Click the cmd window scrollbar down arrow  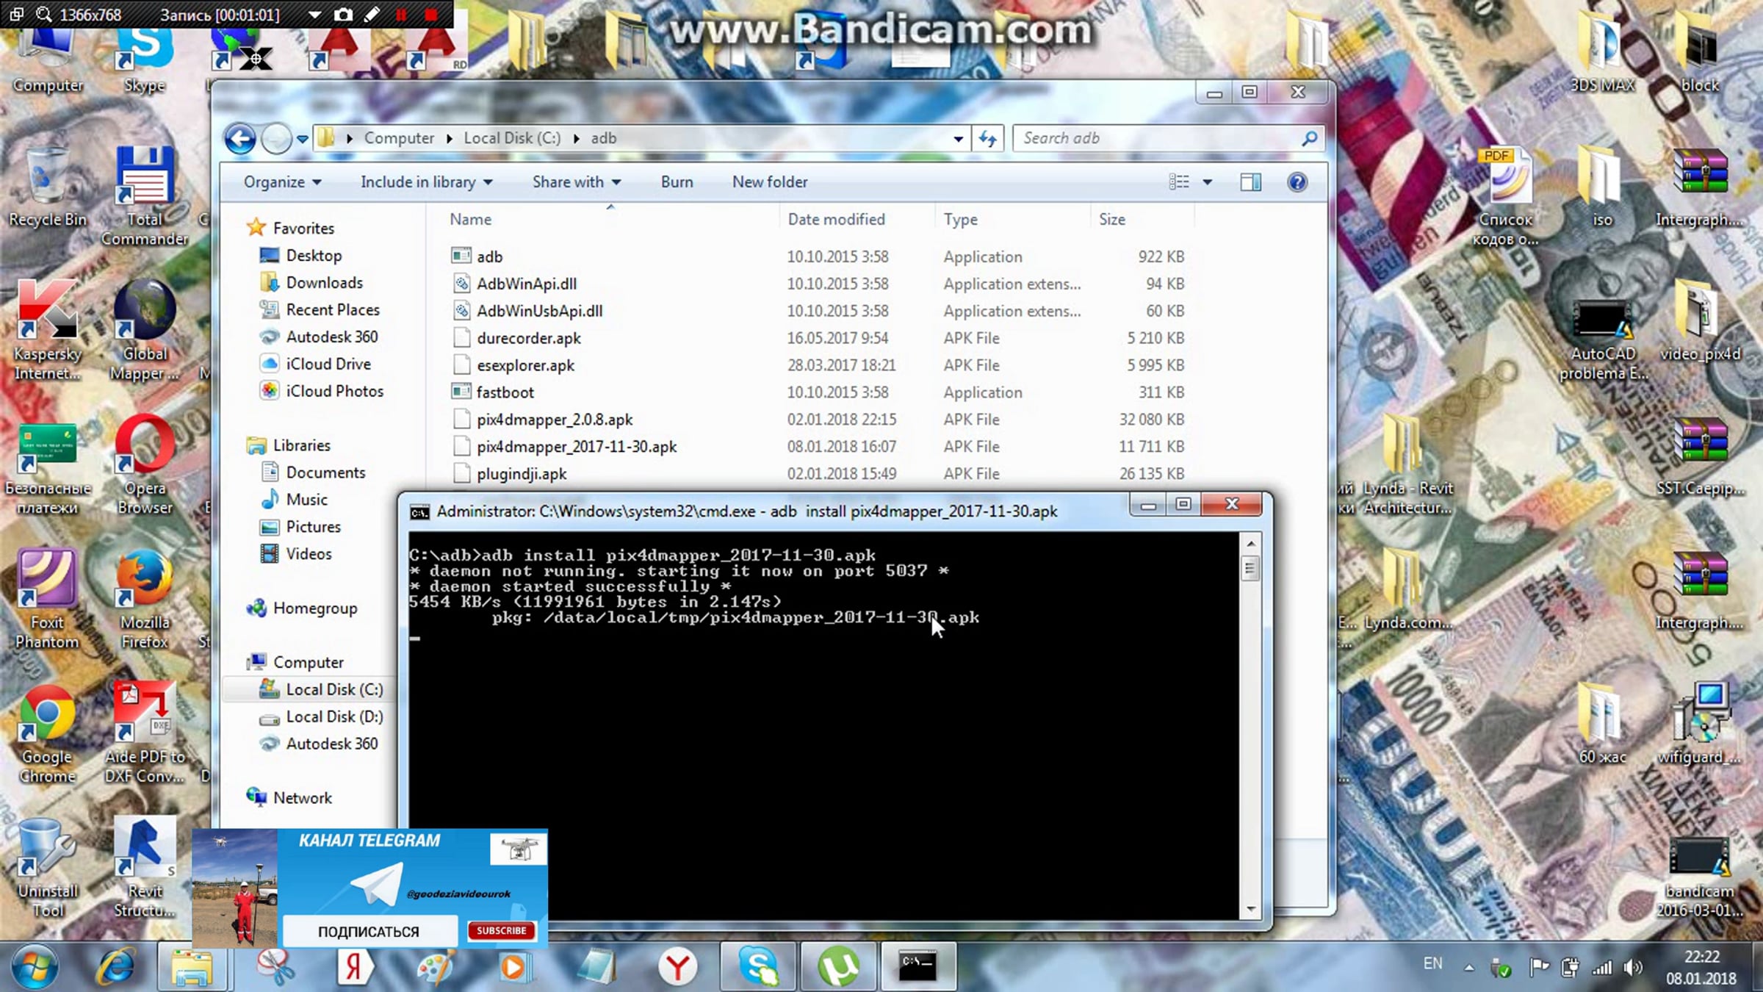[x=1250, y=910]
